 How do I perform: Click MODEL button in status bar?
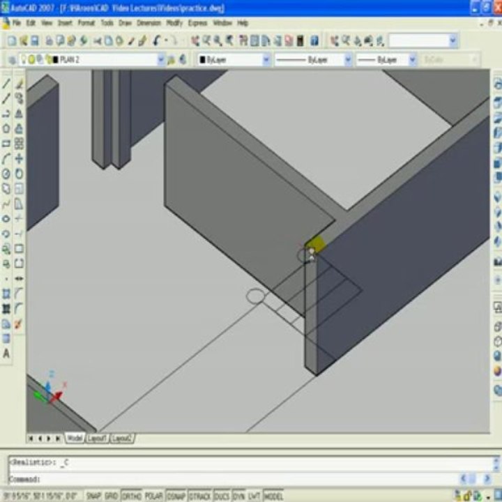tap(273, 496)
